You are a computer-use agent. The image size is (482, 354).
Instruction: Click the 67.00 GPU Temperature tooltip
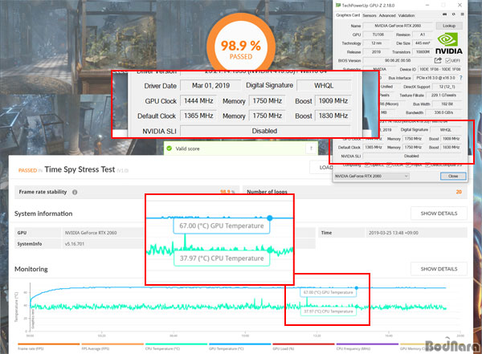coord(328,292)
